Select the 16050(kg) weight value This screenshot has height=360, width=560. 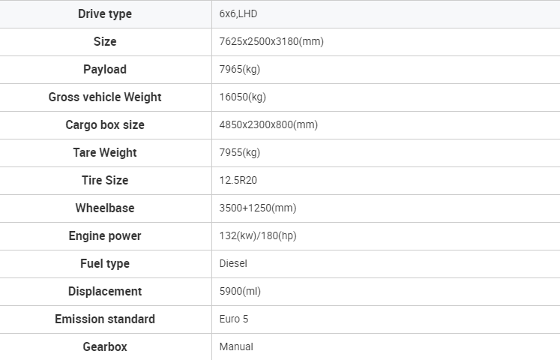(243, 97)
